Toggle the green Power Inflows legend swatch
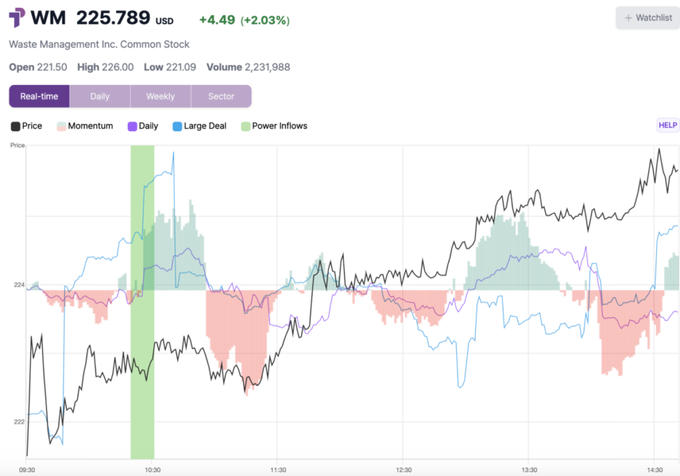This screenshot has height=476, width=680. 245,125
